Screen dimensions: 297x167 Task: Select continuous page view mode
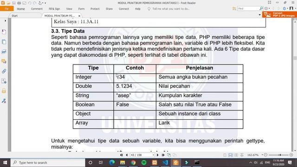point(230,155)
